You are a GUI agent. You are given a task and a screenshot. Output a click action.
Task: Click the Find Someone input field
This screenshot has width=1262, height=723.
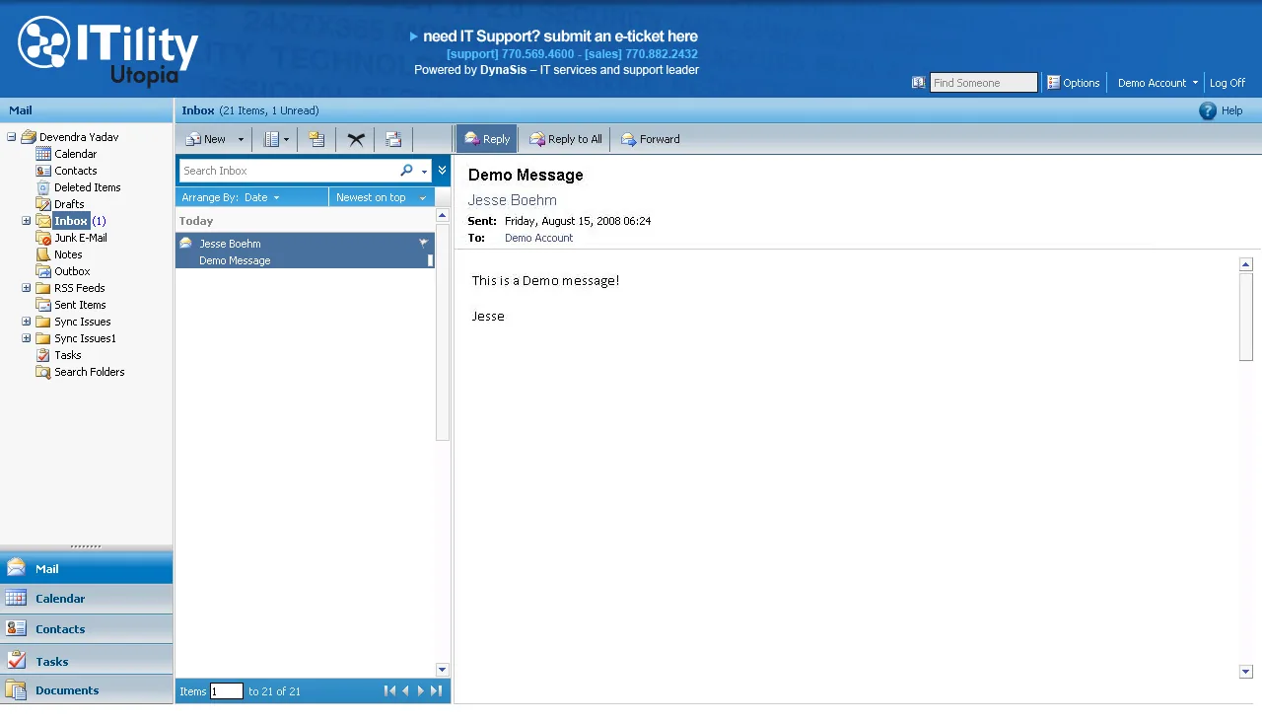(984, 83)
